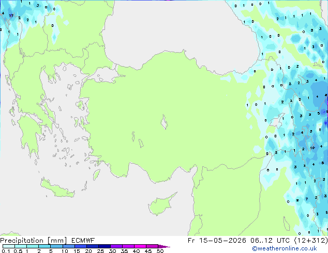Click the 'Fr 15-05-2026' date text
The height and width of the screenshot is (253, 328).
coord(217,241)
